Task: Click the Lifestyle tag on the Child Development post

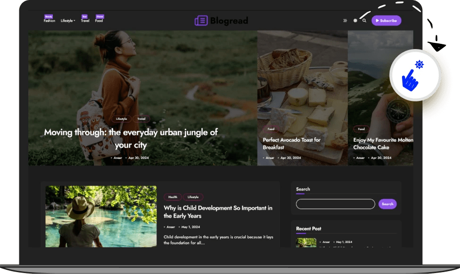Action: click(x=193, y=197)
